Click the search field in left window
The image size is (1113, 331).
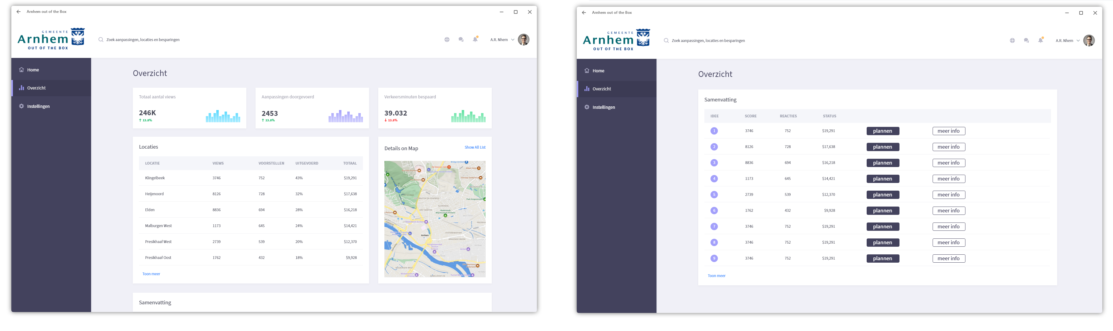[x=143, y=40]
